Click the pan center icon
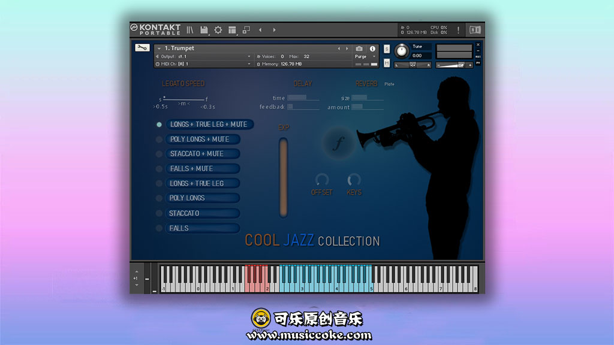The width and height of the screenshot is (614, 345). pos(413,65)
